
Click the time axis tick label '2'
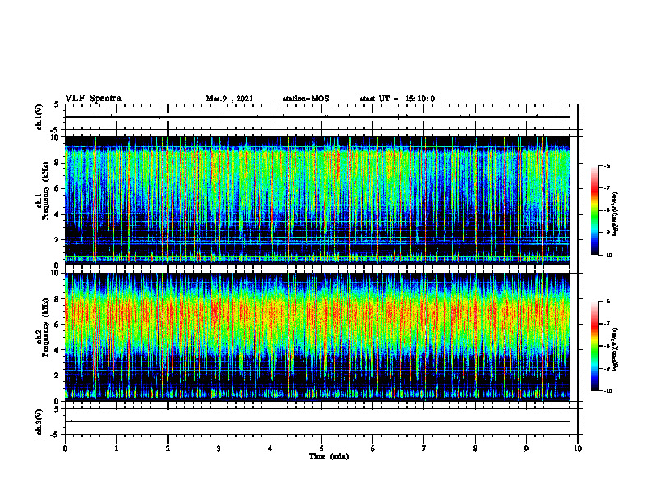tap(168, 449)
